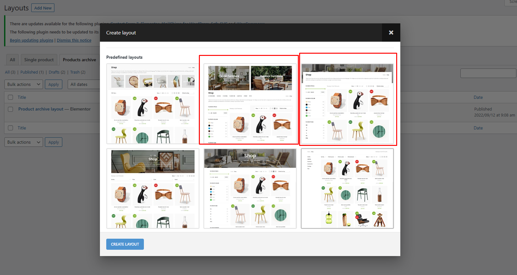This screenshot has height=275, width=517.
Task: Open bottom Bulk actions dropdown
Action: (x=24, y=142)
